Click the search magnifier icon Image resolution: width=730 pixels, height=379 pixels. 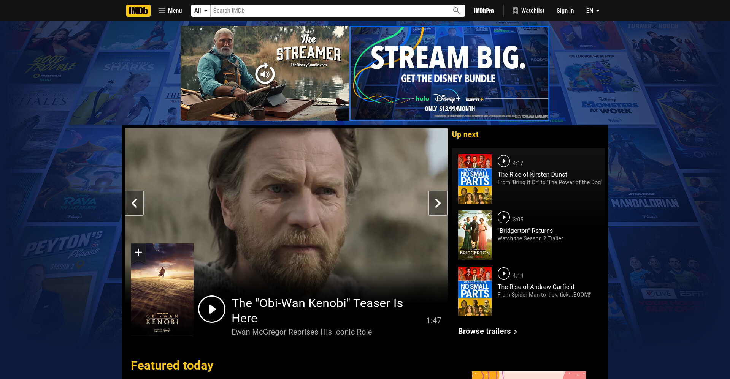(456, 11)
